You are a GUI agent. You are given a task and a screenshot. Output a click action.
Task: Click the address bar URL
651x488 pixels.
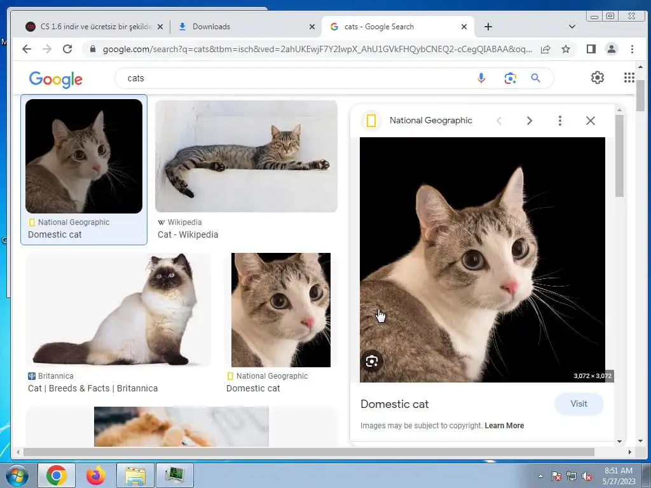(317, 49)
